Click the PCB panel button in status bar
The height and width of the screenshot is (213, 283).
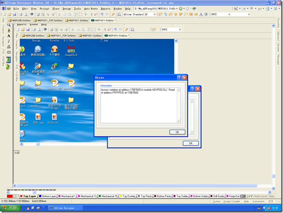click(x=271, y=201)
